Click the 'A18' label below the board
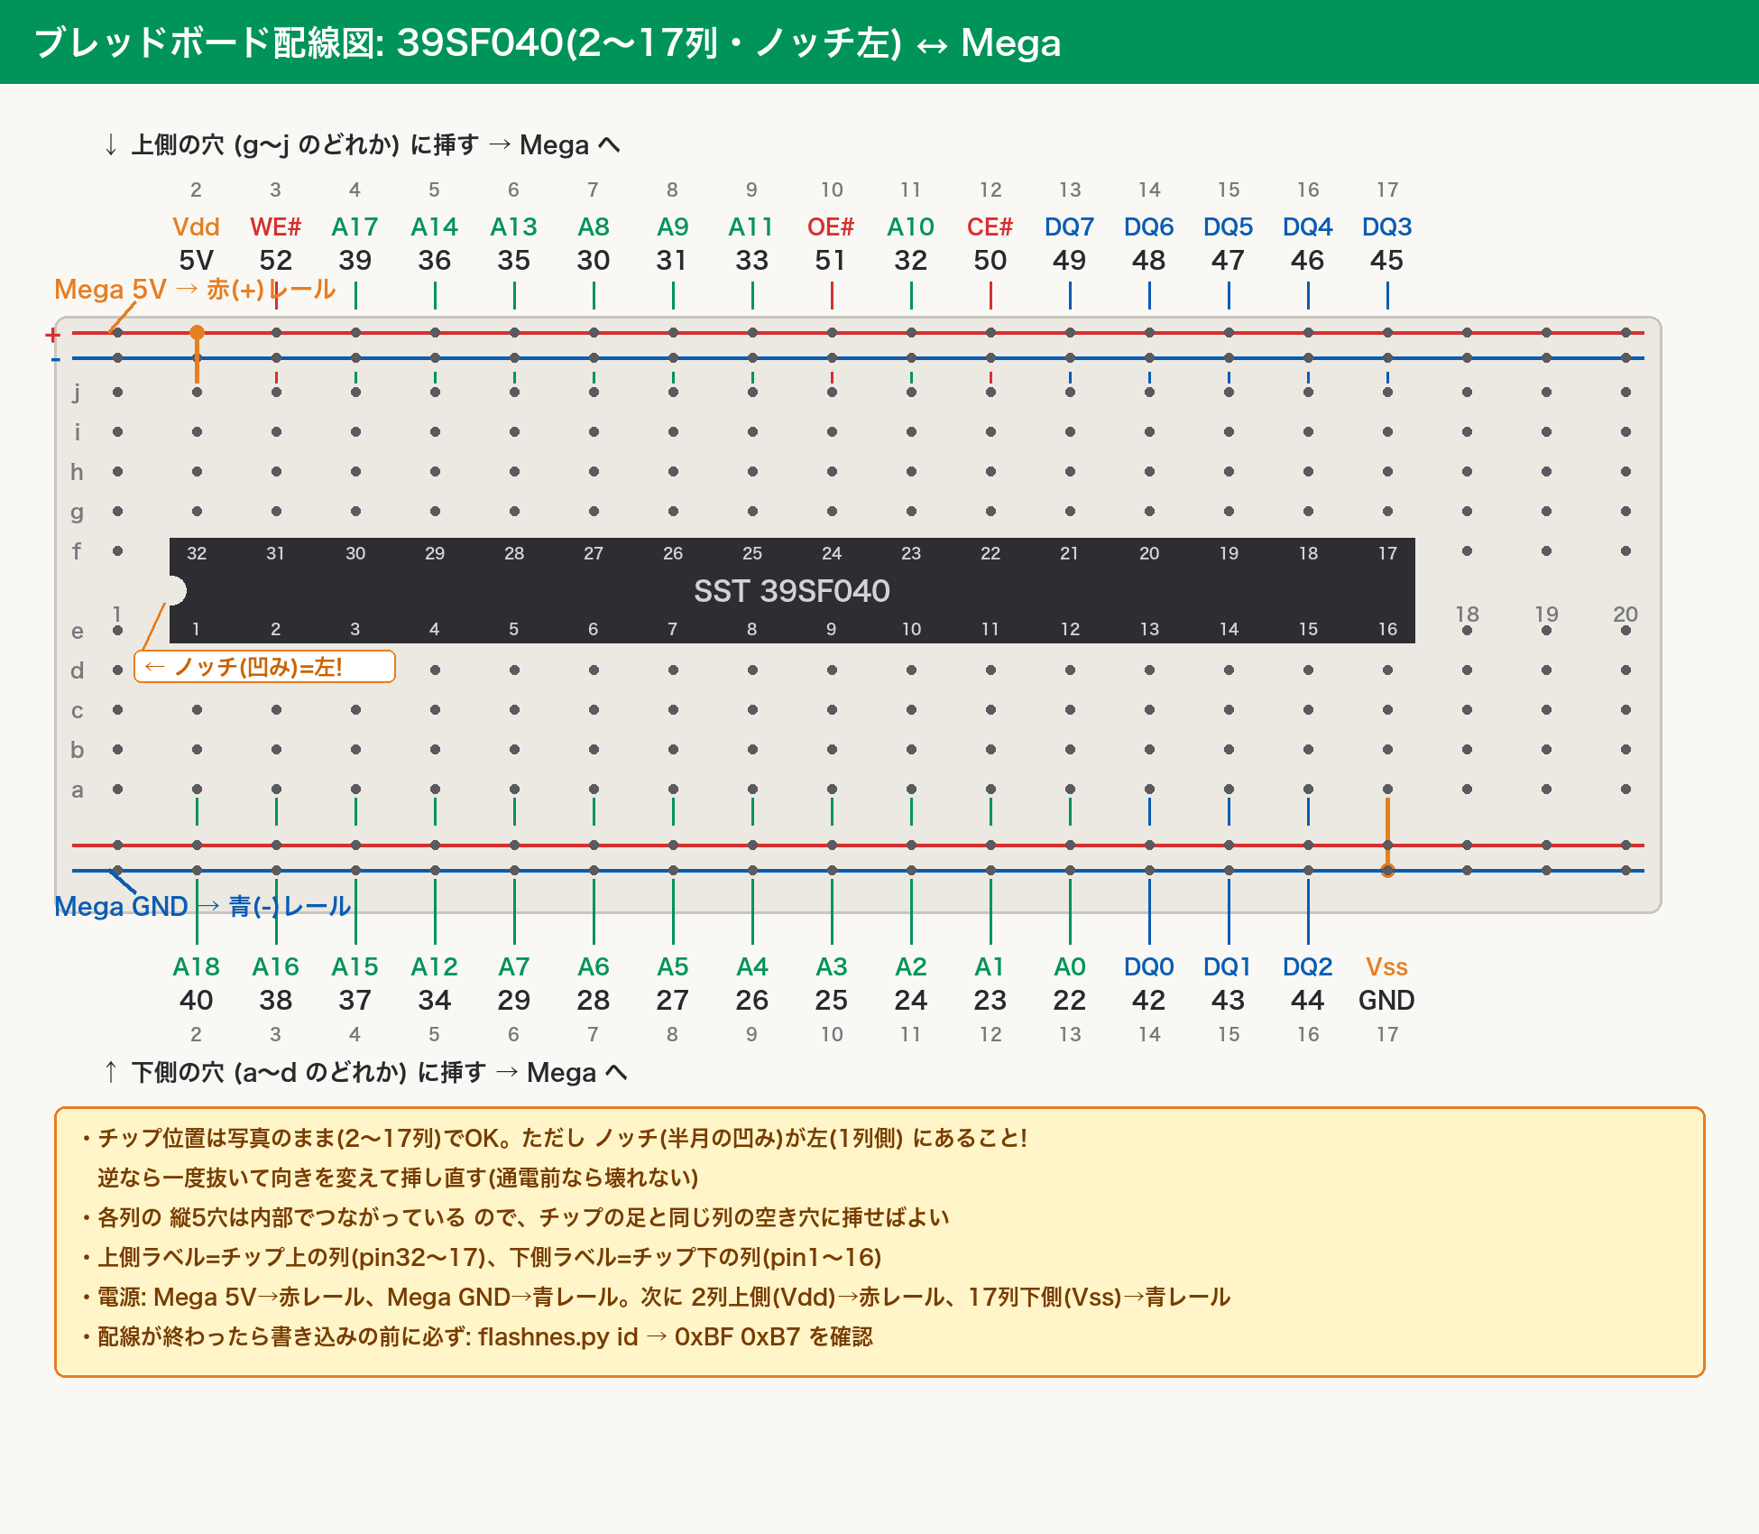1759x1534 pixels. click(196, 966)
